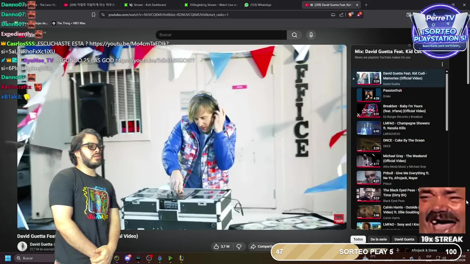Open Brave Rewards triangle icon
Screen dimensions: 470x264
pyautogui.click(x=359, y=15)
